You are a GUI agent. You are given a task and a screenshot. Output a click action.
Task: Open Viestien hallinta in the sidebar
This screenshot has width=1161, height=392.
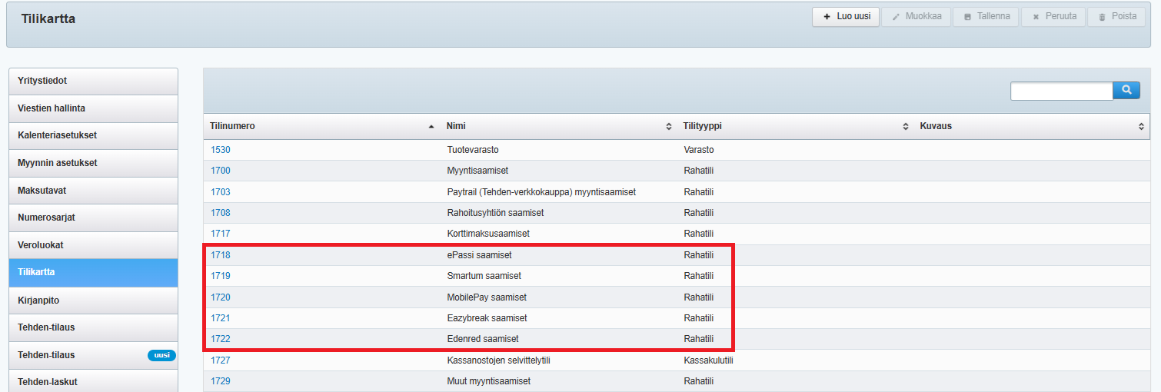click(x=93, y=108)
